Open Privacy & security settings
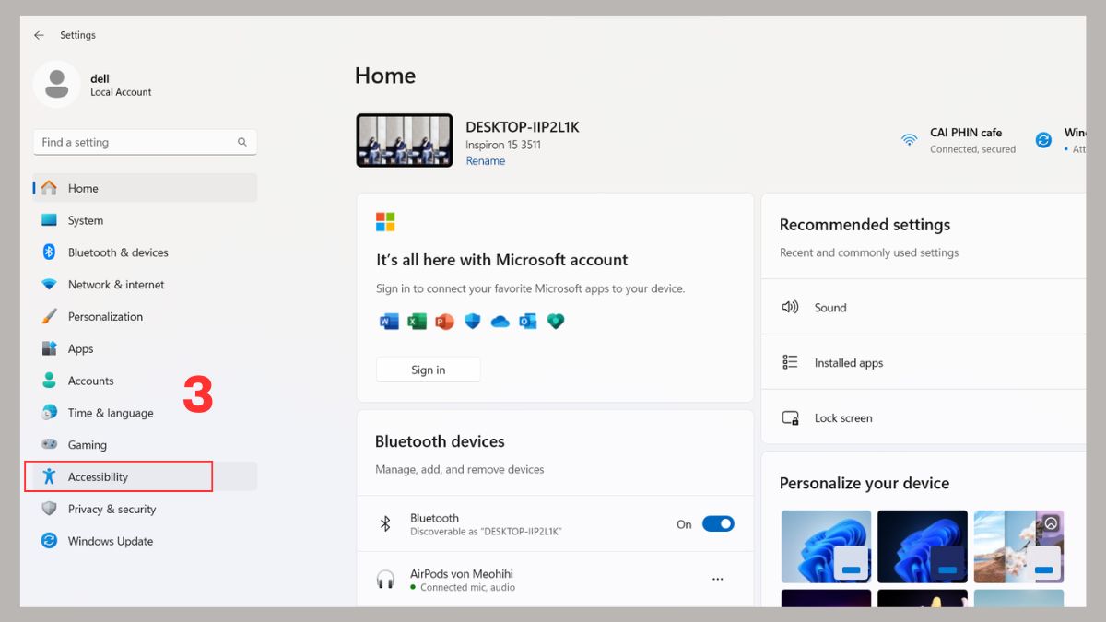The width and height of the screenshot is (1106, 622). [x=145, y=509]
